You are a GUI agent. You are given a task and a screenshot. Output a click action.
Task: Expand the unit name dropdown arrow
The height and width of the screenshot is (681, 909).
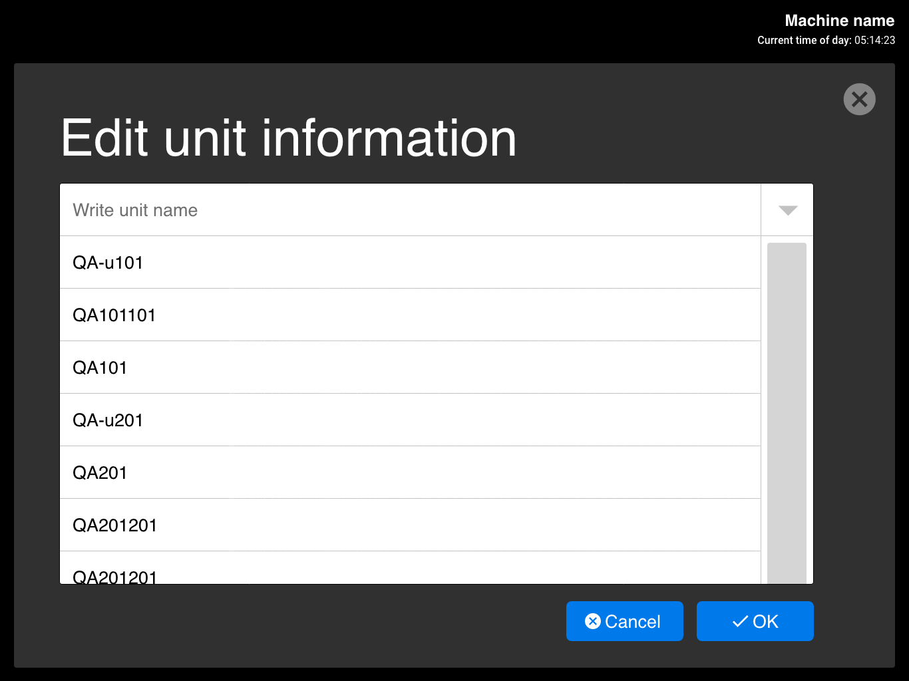coord(787,210)
